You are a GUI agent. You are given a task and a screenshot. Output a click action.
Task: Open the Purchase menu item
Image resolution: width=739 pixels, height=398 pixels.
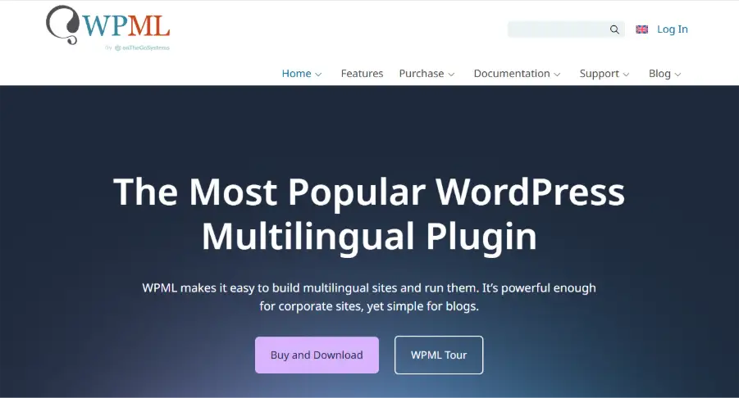pyautogui.click(x=422, y=74)
